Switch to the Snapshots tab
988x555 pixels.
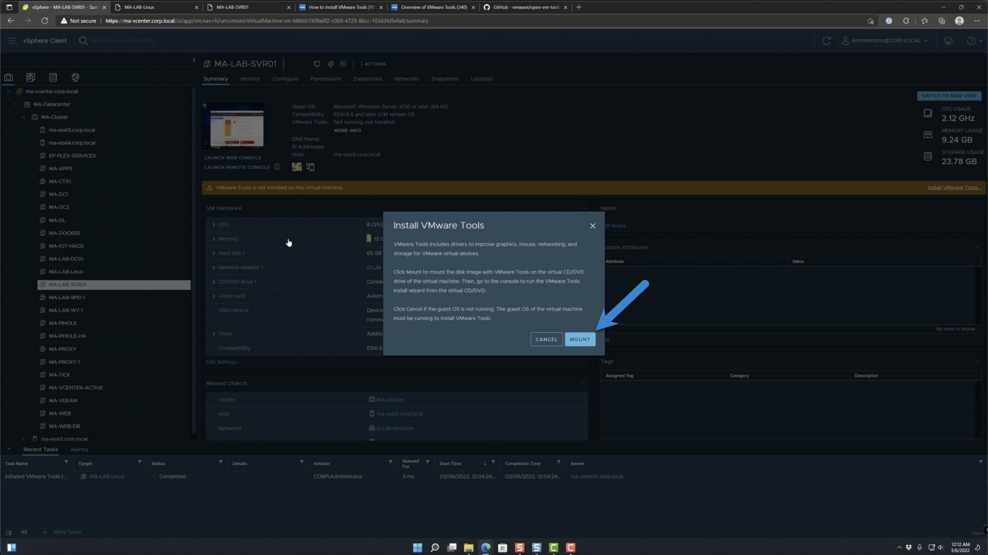point(445,79)
